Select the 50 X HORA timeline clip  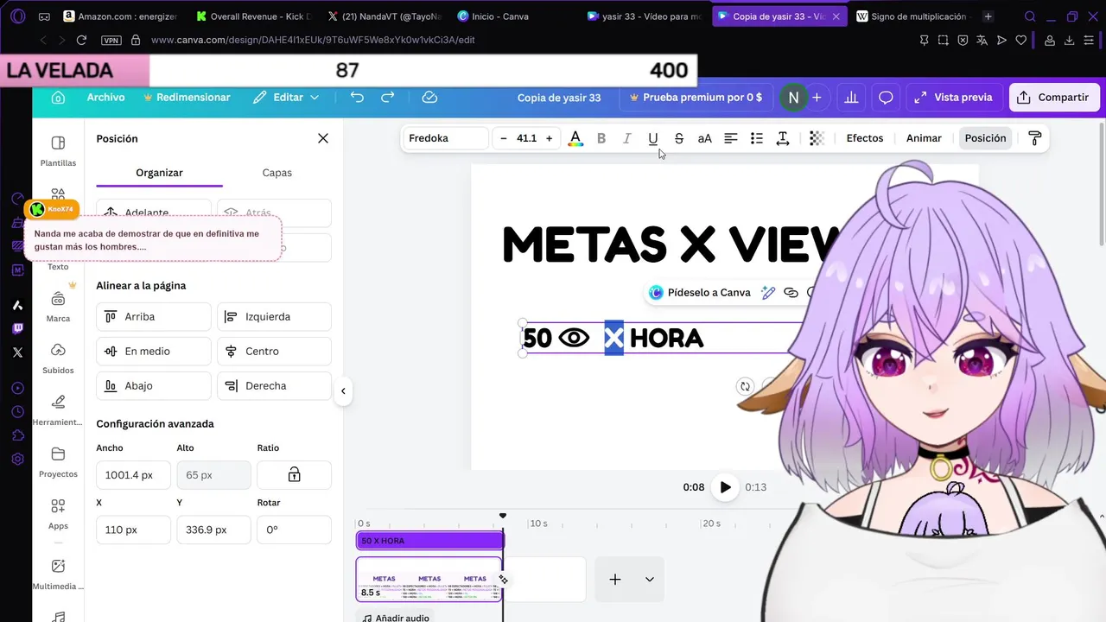point(430,541)
